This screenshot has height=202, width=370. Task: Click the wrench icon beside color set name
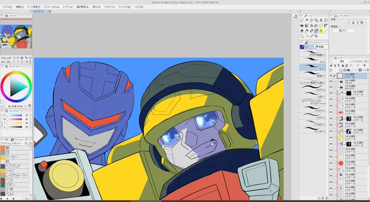27,143
